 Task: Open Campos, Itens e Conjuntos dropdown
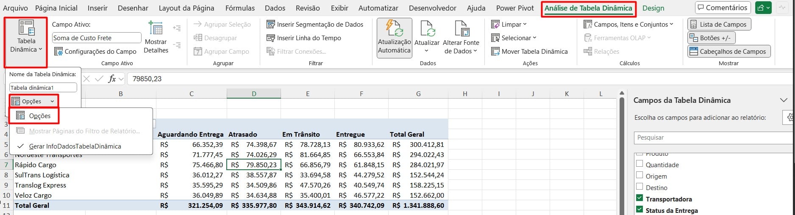[x=628, y=25]
